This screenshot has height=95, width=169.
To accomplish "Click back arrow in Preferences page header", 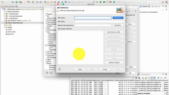I will click(x=128, y=11).
